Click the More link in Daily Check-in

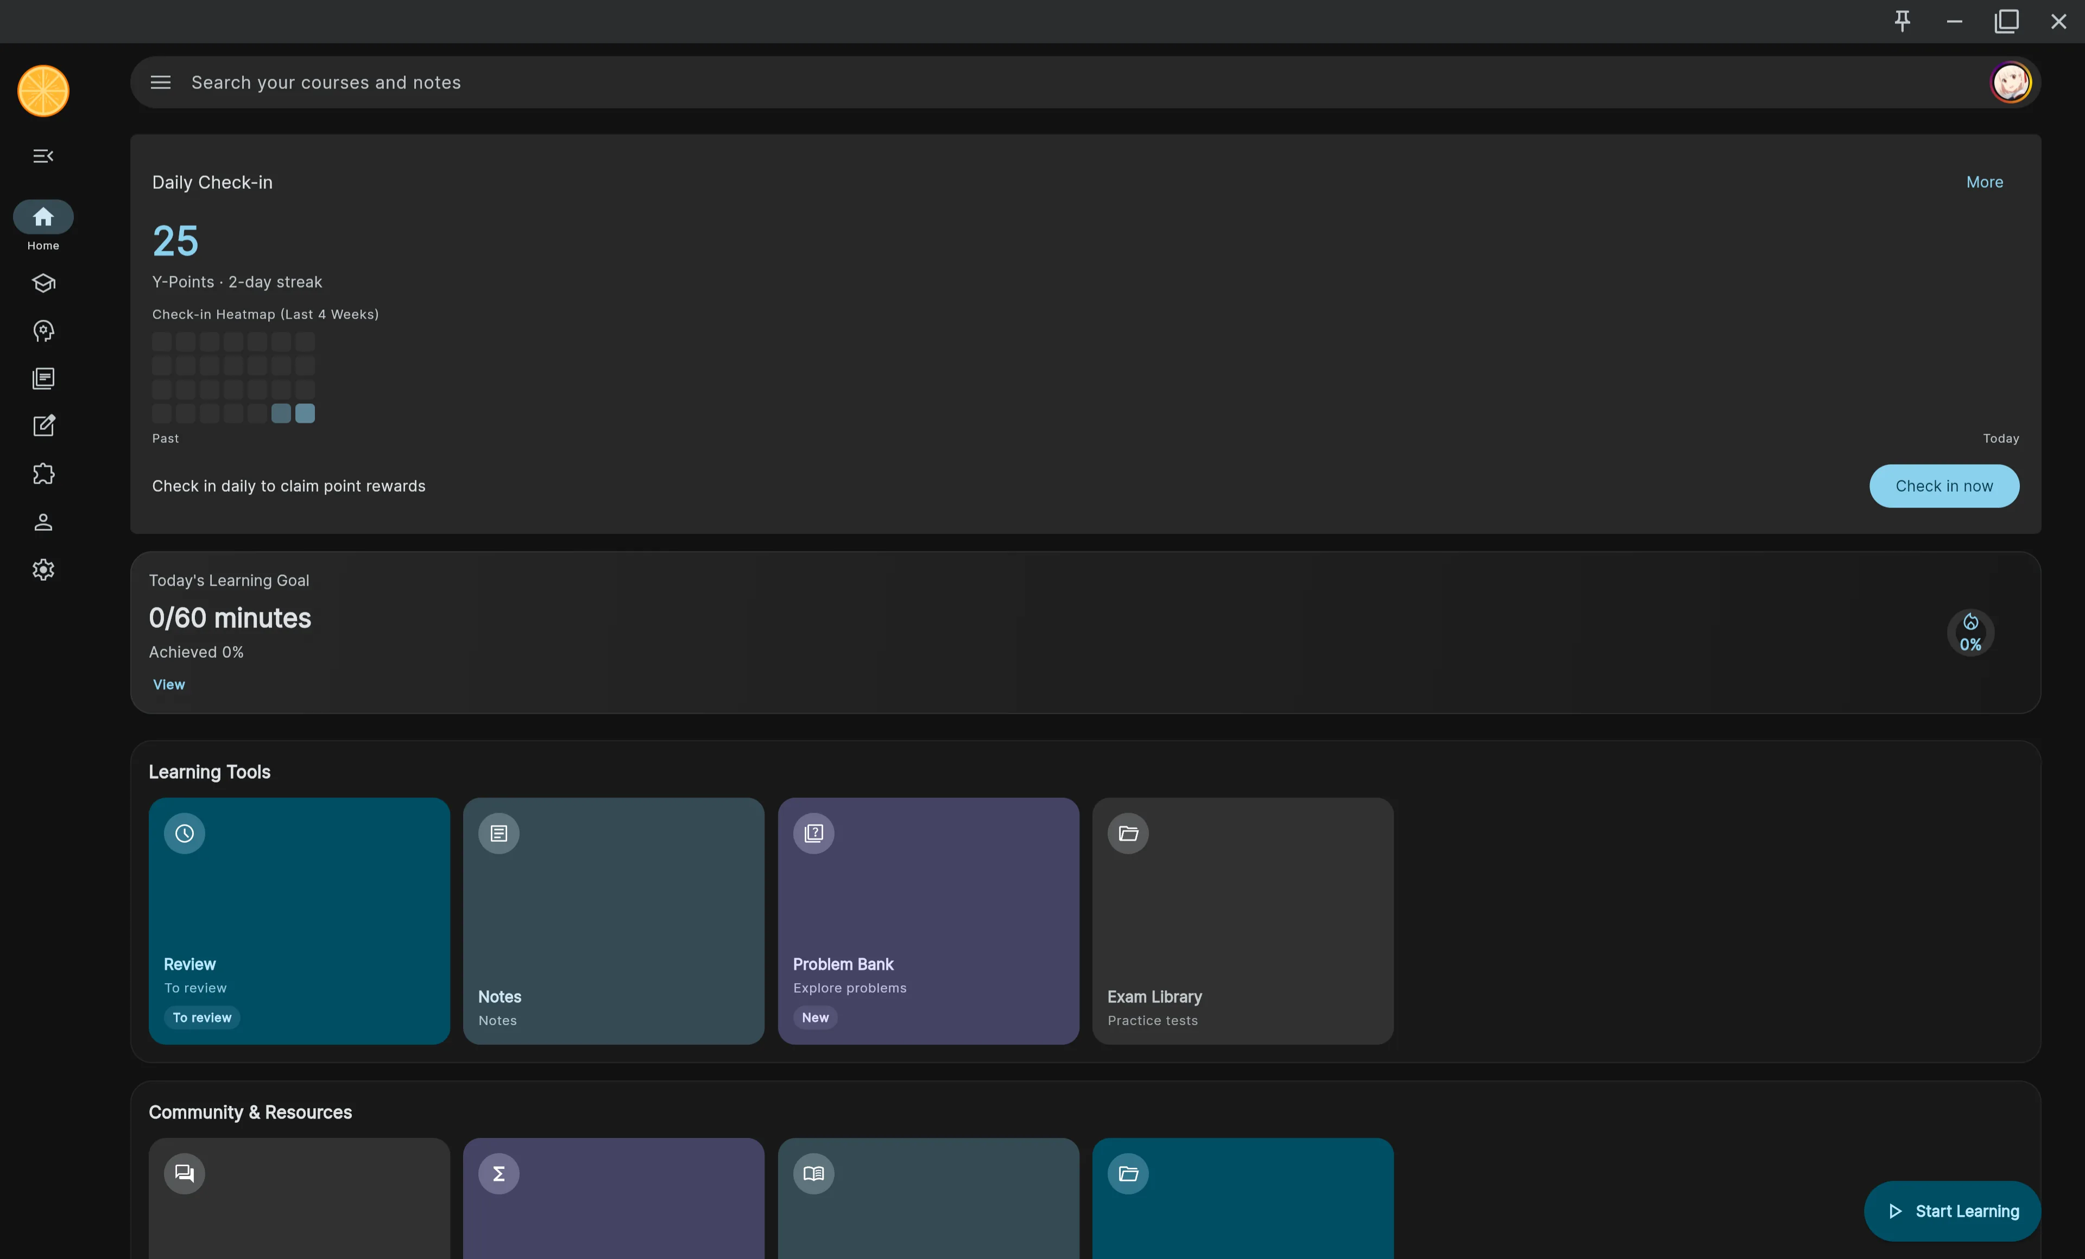point(1985,183)
